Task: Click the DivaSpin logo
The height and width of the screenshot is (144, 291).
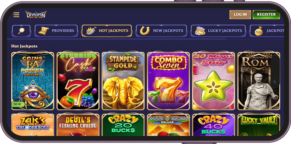Action: [36, 15]
